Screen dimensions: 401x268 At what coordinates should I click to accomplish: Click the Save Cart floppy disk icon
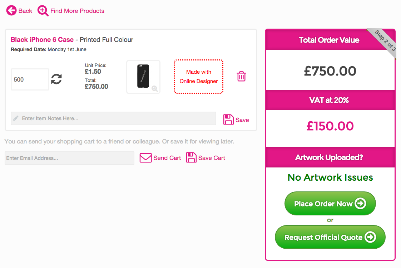pyautogui.click(x=191, y=157)
